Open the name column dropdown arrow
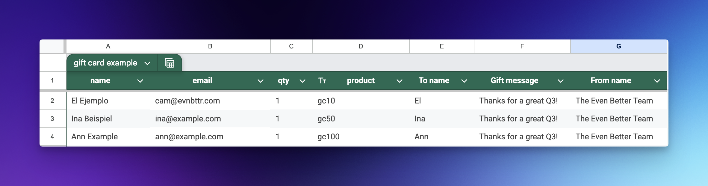Image resolution: width=708 pixels, height=186 pixels. click(x=140, y=81)
